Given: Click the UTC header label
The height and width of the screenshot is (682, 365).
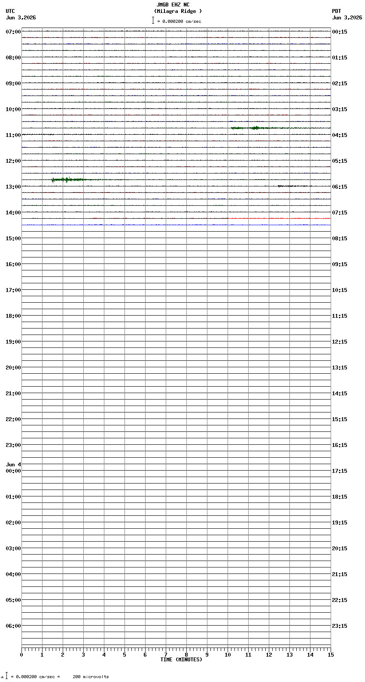Looking at the screenshot, I should point(10,11).
